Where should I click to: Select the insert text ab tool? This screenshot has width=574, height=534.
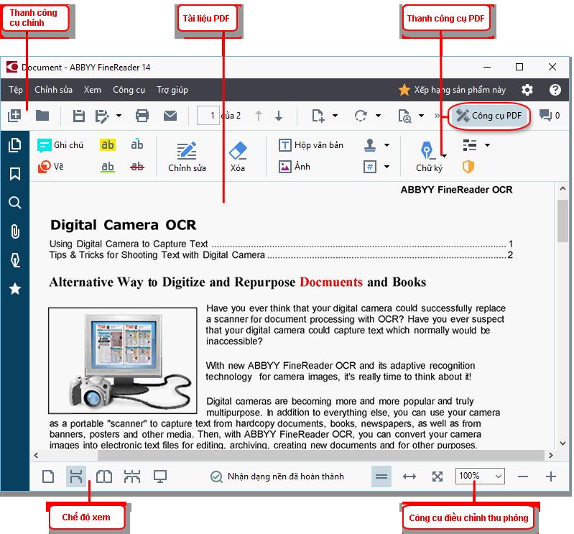137,144
